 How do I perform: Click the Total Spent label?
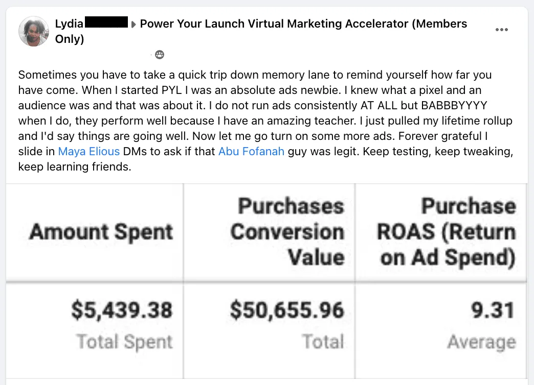click(125, 342)
